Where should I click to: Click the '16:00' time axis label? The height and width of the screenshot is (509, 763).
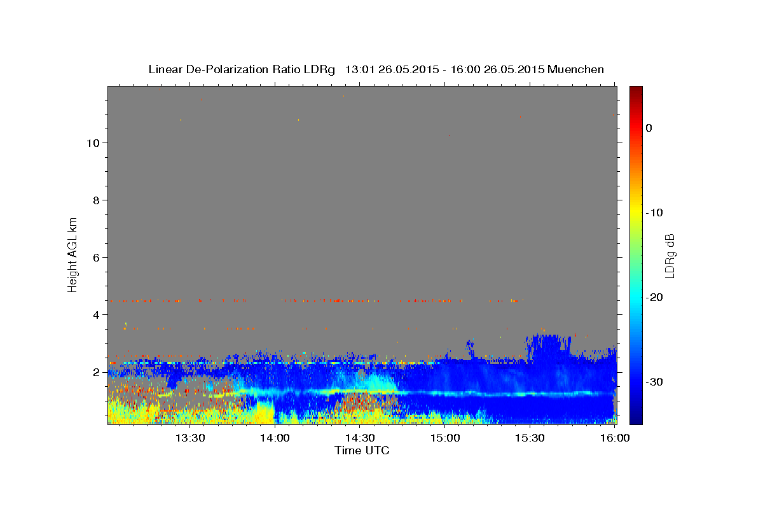(615, 438)
